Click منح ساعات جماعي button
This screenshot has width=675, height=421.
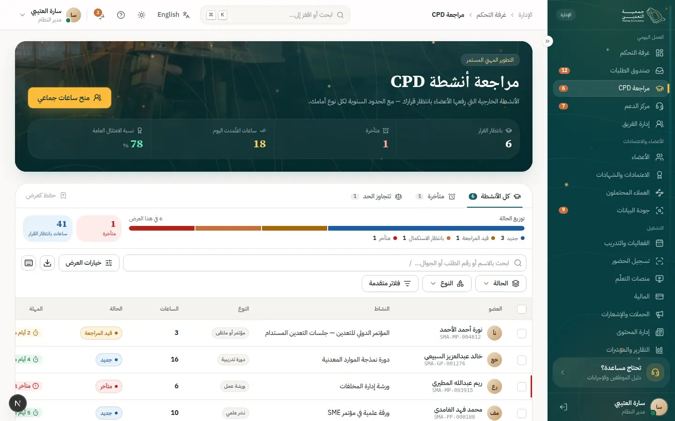click(x=69, y=98)
